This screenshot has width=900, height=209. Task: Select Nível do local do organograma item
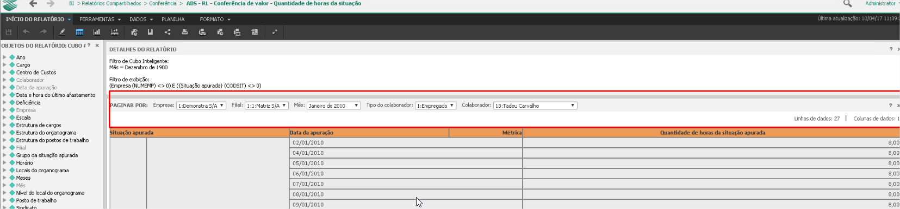click(x=50, y=193)
